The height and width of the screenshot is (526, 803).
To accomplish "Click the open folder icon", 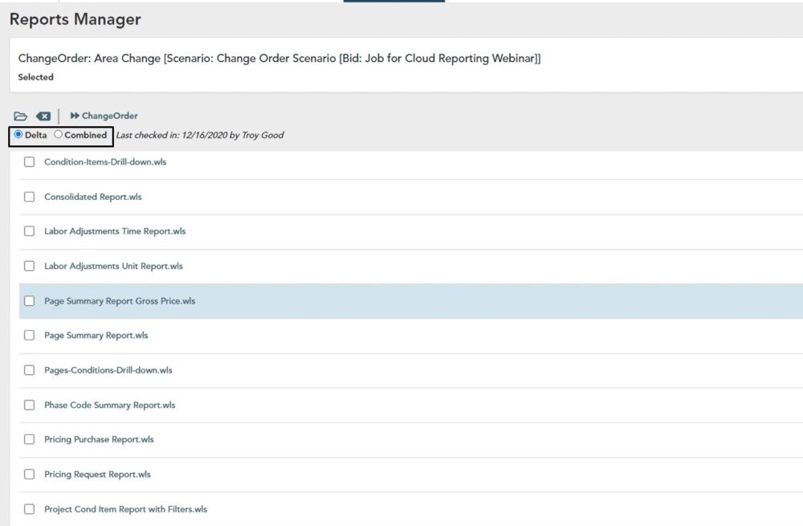I will coord(21,116).
